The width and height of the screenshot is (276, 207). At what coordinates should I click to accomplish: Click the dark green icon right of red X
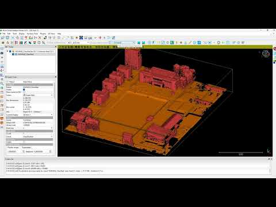45,38
